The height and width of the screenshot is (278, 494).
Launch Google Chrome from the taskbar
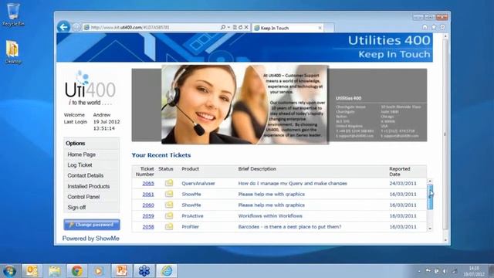coord(77,271)
